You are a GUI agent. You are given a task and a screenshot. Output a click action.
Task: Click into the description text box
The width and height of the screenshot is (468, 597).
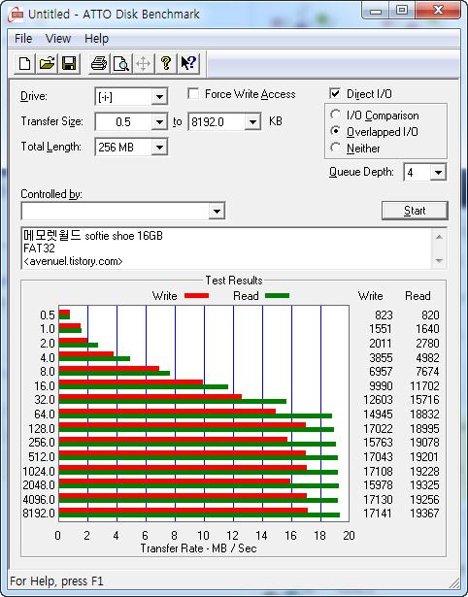coord(226,249)
